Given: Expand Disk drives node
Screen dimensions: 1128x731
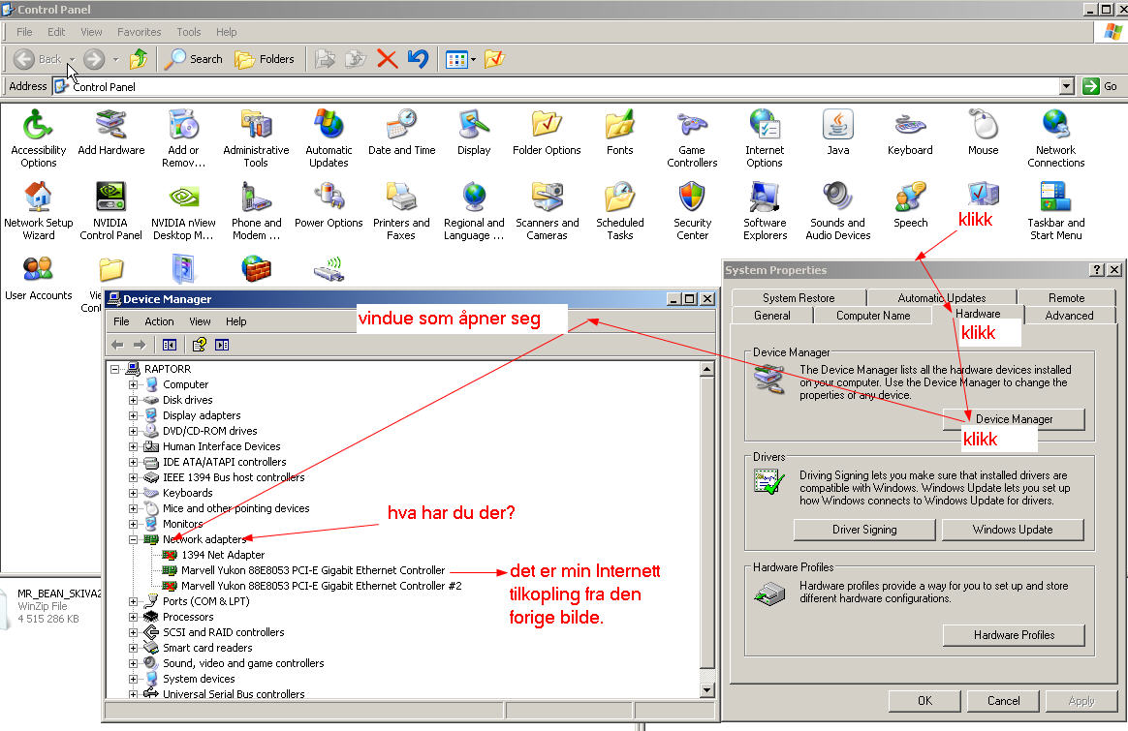Looking at the screenshot, I should 133,400.
